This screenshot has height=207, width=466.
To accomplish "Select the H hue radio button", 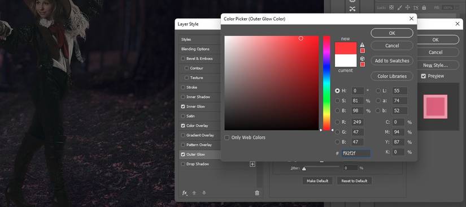I will (x=337, y=90).
